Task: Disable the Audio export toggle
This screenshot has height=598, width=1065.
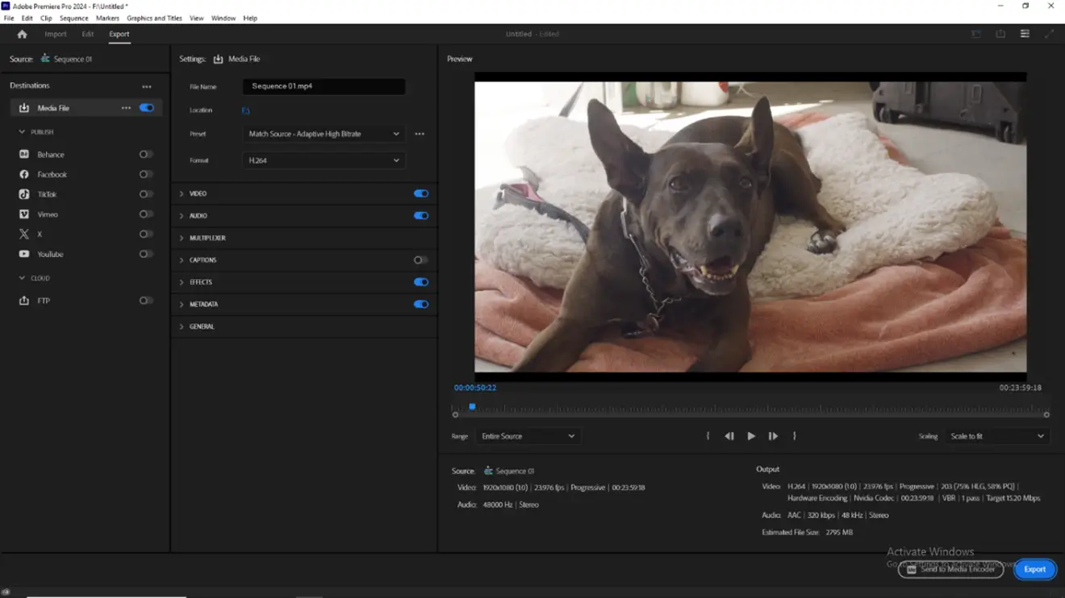Action: [x=420, y=216]
